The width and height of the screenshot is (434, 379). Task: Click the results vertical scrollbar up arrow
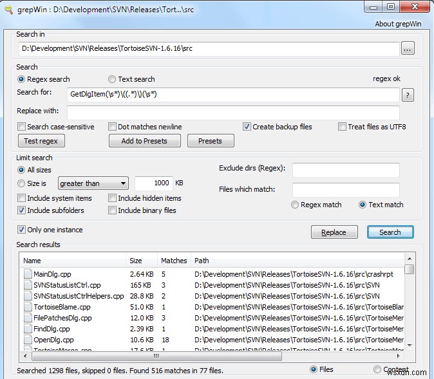point(410,259)
